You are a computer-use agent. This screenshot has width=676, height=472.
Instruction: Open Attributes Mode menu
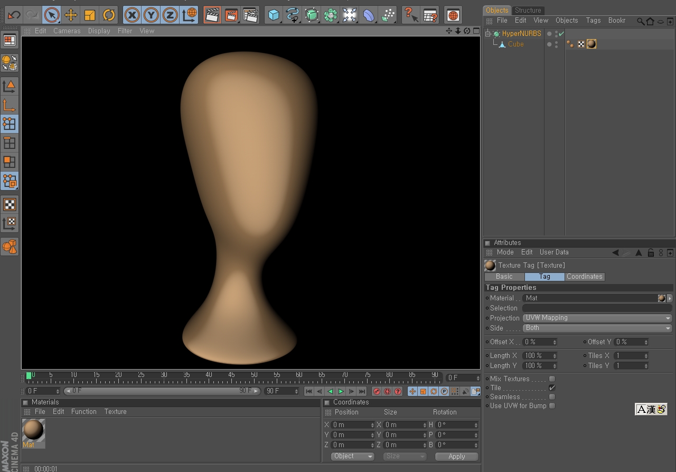point(505,252)
